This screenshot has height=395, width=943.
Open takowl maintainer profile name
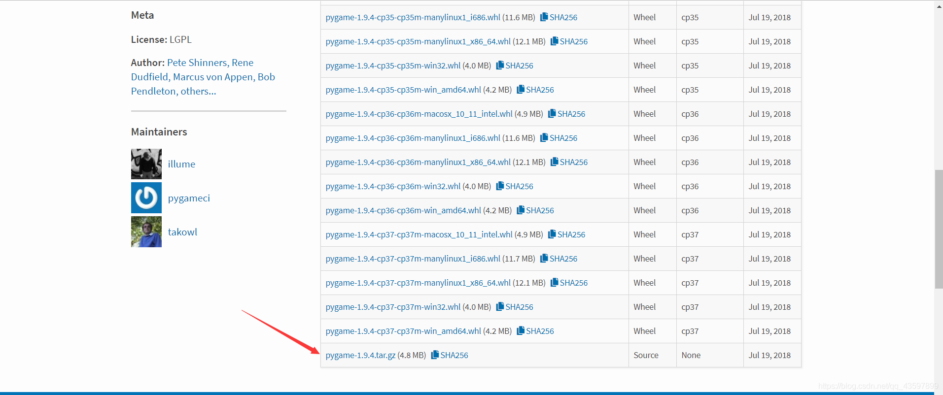pyautogui.click(x=182, y=232)
